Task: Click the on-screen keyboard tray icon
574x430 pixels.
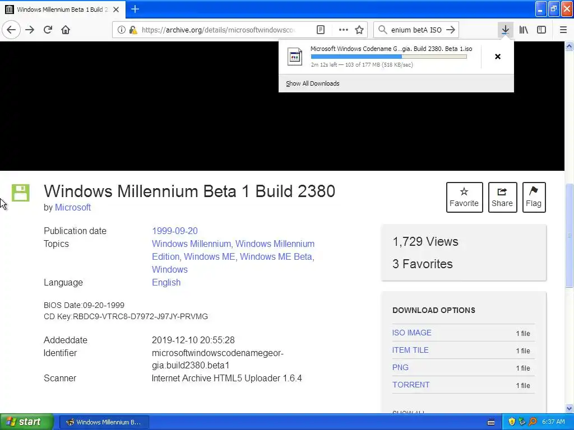Action: coord(491,422)
